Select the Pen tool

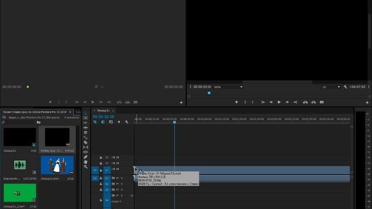point(85,157)
